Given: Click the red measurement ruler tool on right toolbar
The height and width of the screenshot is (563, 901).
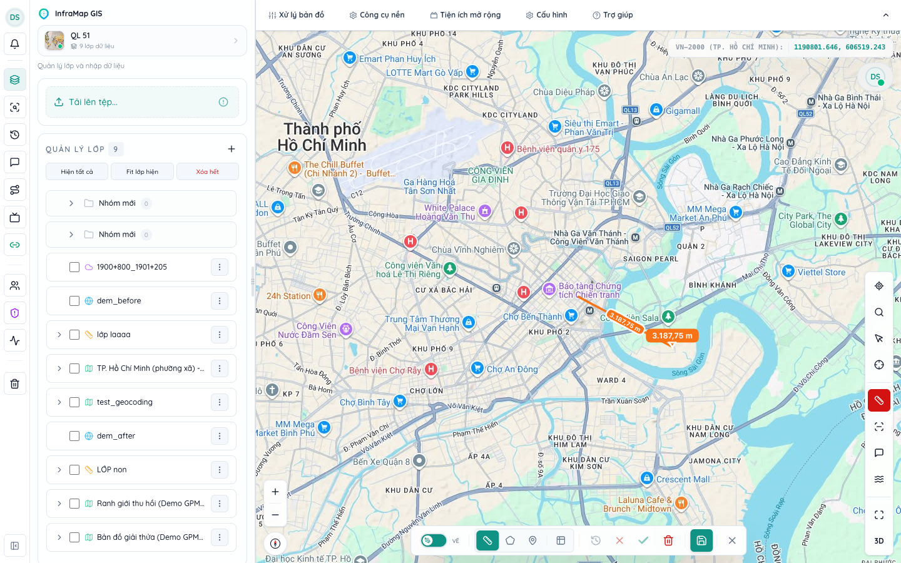Looking at the screenshot, I should pyautogui.click(x=879, y=400).
